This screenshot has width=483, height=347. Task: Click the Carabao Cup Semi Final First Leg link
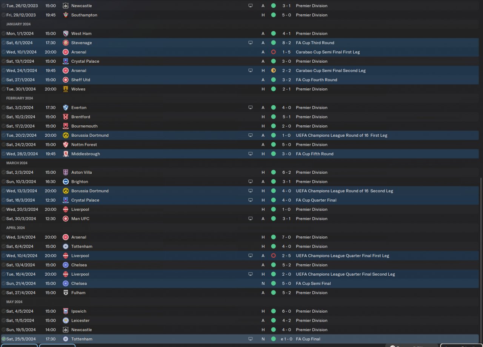(x=328, y=52)
